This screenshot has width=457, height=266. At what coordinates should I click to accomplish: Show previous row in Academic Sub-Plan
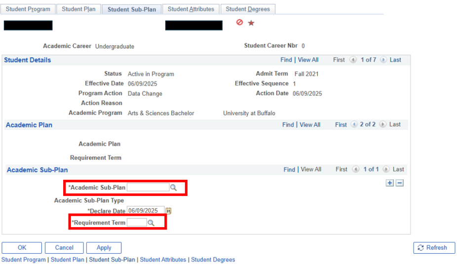pos(355,169)
